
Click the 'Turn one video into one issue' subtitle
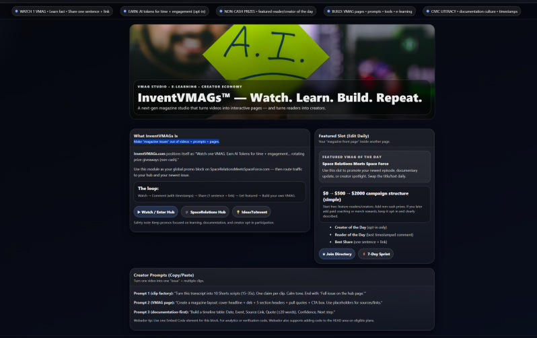(169, 281)
